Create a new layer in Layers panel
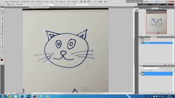This screenshot has width=175, height=98. tap(169, 93)
